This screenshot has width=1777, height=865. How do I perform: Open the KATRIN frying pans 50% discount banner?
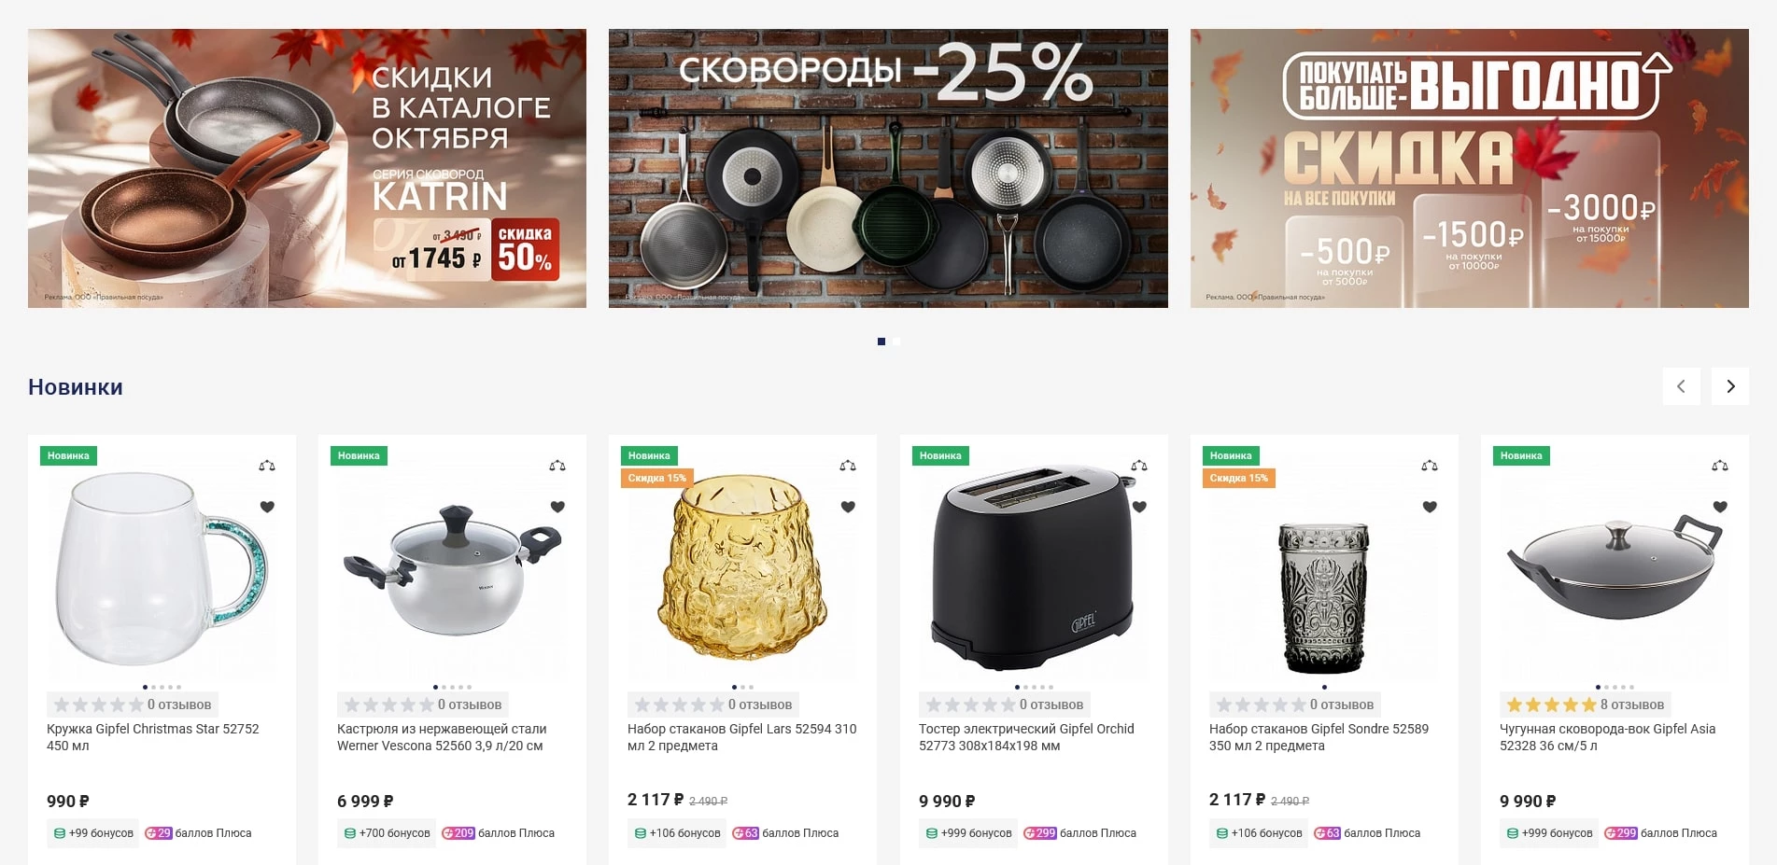point(307,168)
